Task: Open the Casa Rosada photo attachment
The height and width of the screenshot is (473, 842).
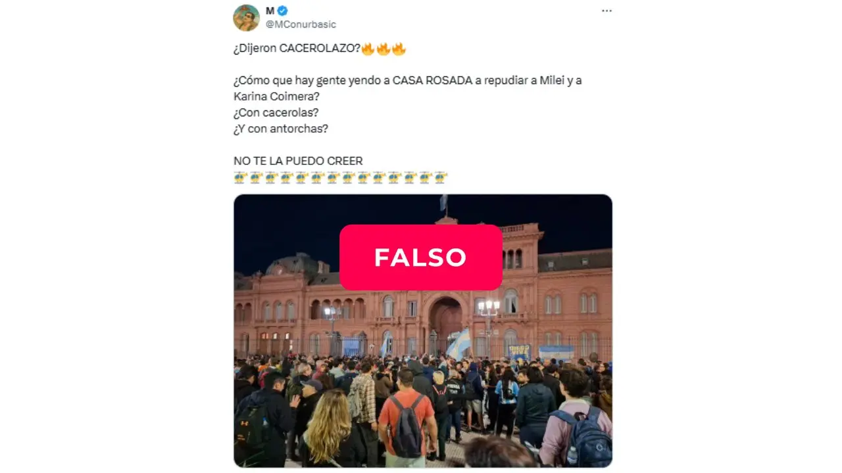Action: tap(423, 330)
